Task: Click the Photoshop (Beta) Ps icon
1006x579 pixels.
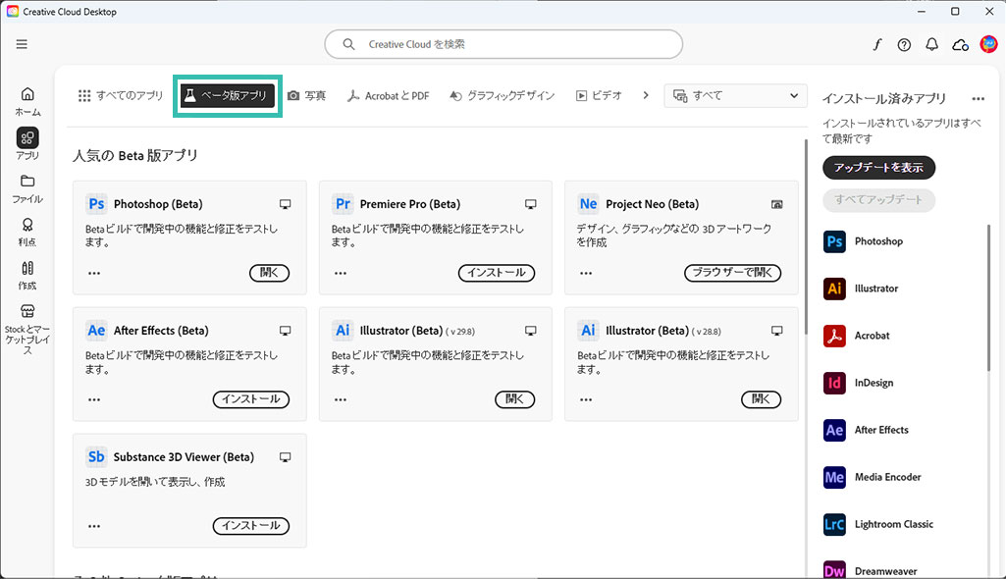Action: 96,204
